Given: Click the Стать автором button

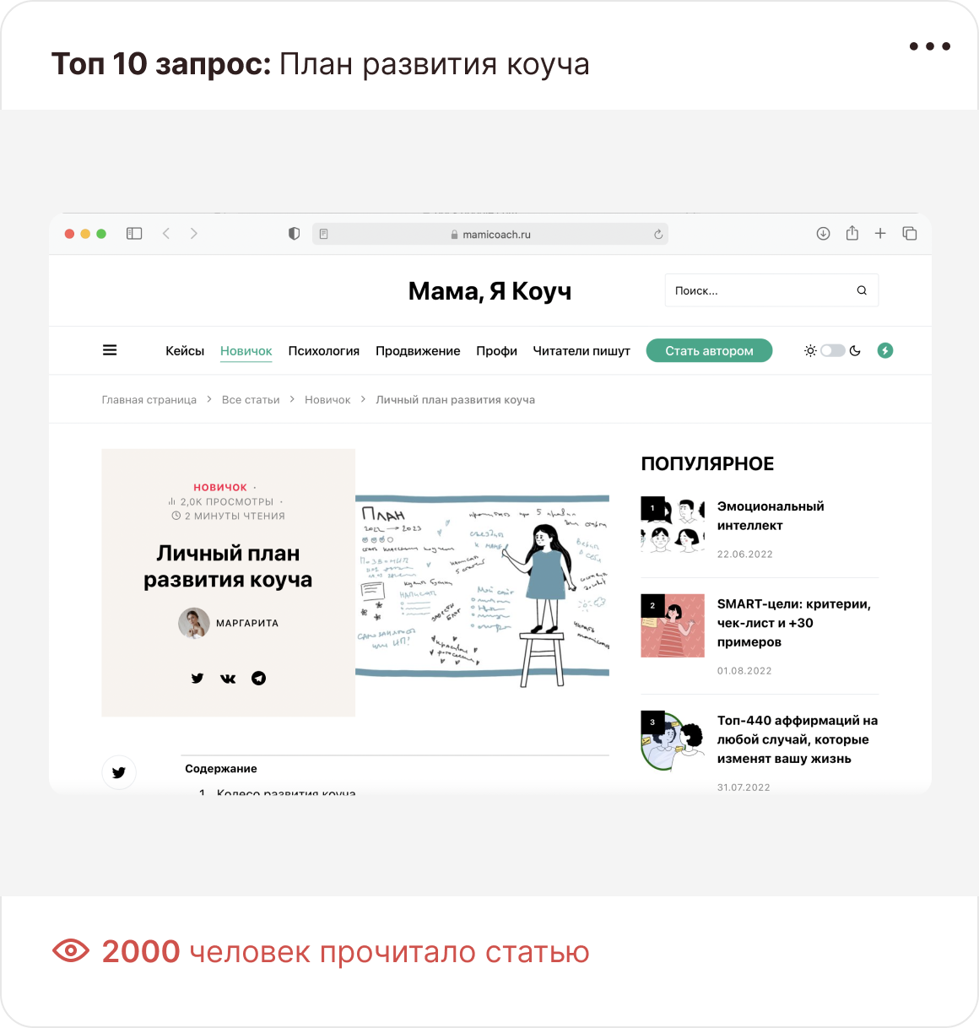Looking at the screenshot, I should (x=709, y=350).
